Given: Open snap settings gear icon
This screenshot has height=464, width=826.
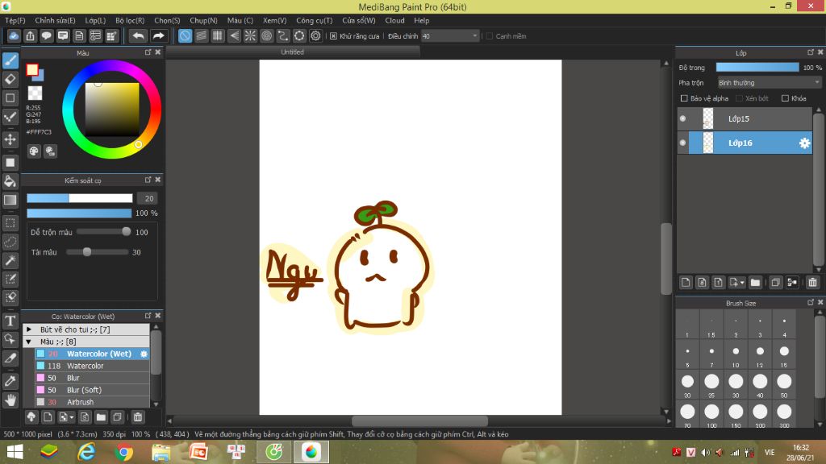Looking at the screenshot, I should (315, 35).
